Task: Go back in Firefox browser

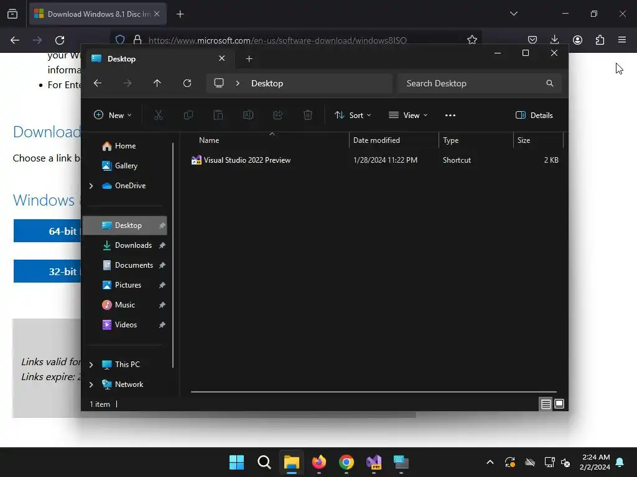Action: (x=15, y=40)
